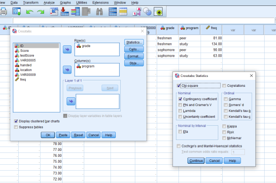Open the Utilities menu
The image size is (276, 183).
pos(81,2)
